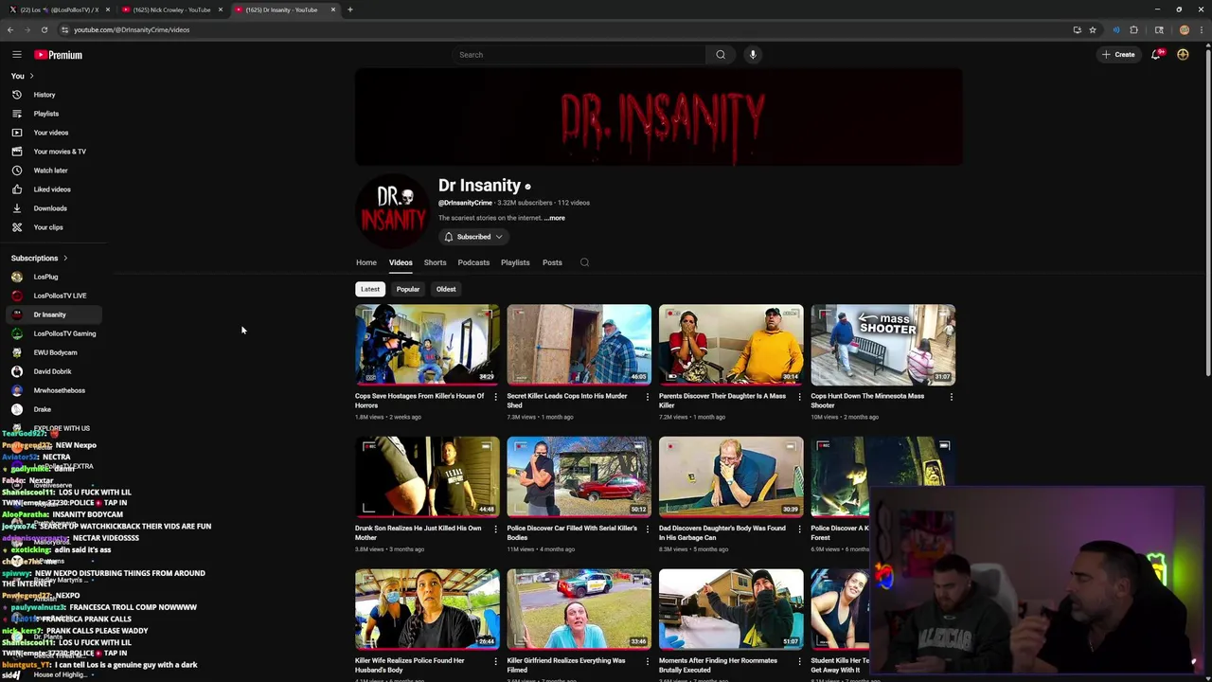Go back in the browser

pos(10,29)
